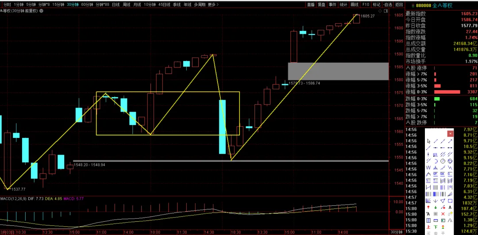Switch to 日线 daily chart
The height and width of the screenshot is (235, 478).
(116, 4)
